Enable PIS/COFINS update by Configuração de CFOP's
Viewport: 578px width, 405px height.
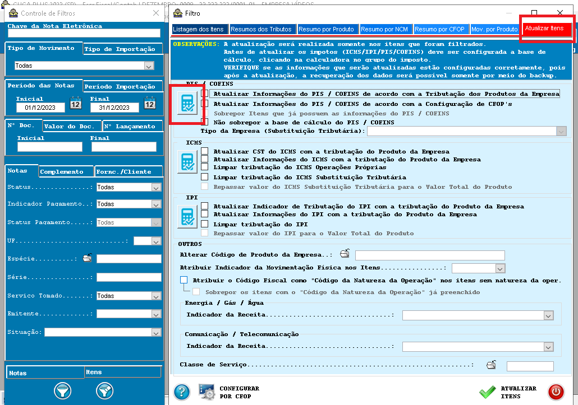[205, 104]
